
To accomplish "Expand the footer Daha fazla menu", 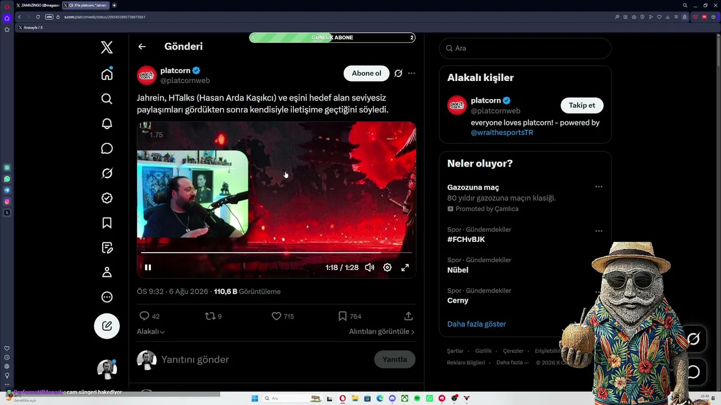I will click(x=513, y=363).
